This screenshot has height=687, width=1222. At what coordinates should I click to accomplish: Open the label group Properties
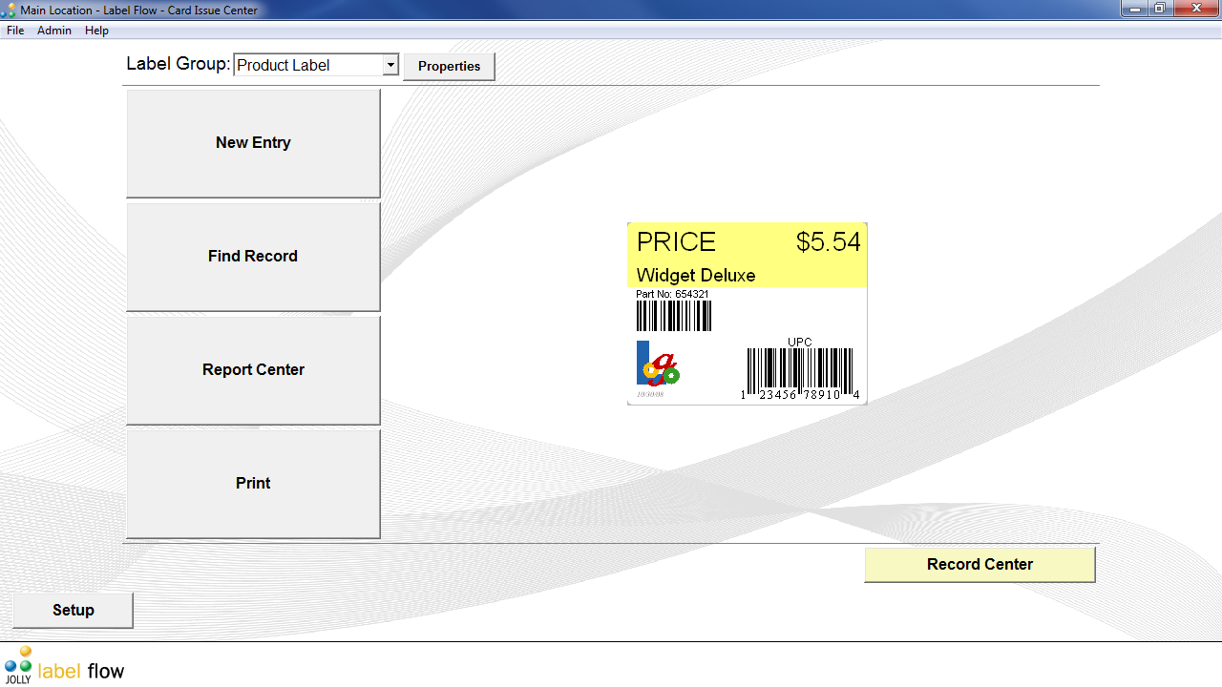(x=449, y=66)
